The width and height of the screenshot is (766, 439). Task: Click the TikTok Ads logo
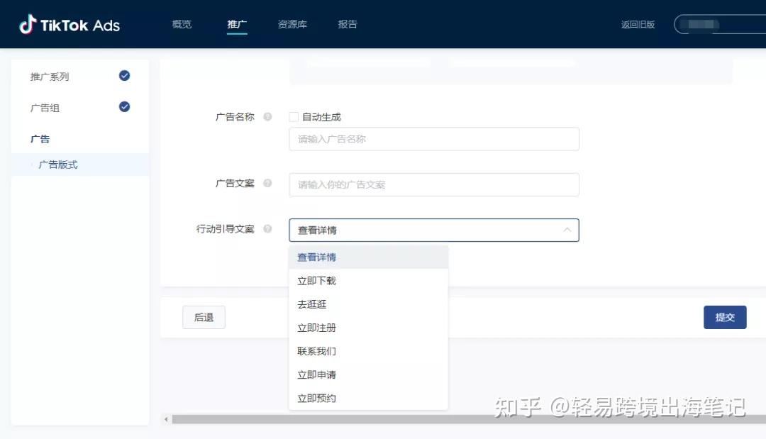coord(67,23)
